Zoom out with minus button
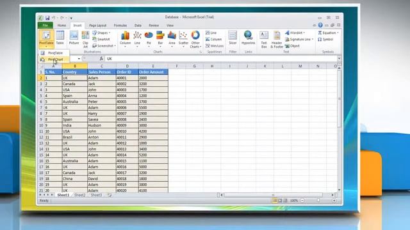 coord(302,201)
